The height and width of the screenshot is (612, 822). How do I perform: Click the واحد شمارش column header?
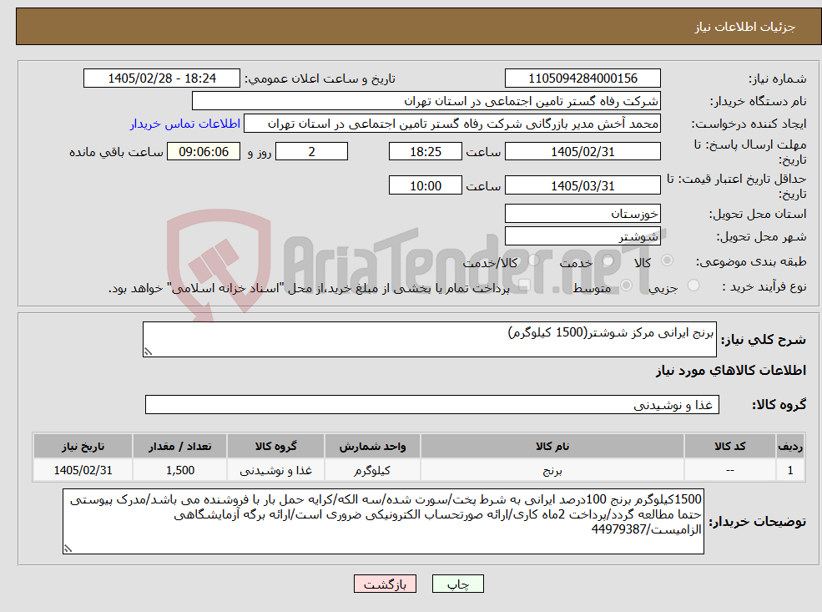372,447
